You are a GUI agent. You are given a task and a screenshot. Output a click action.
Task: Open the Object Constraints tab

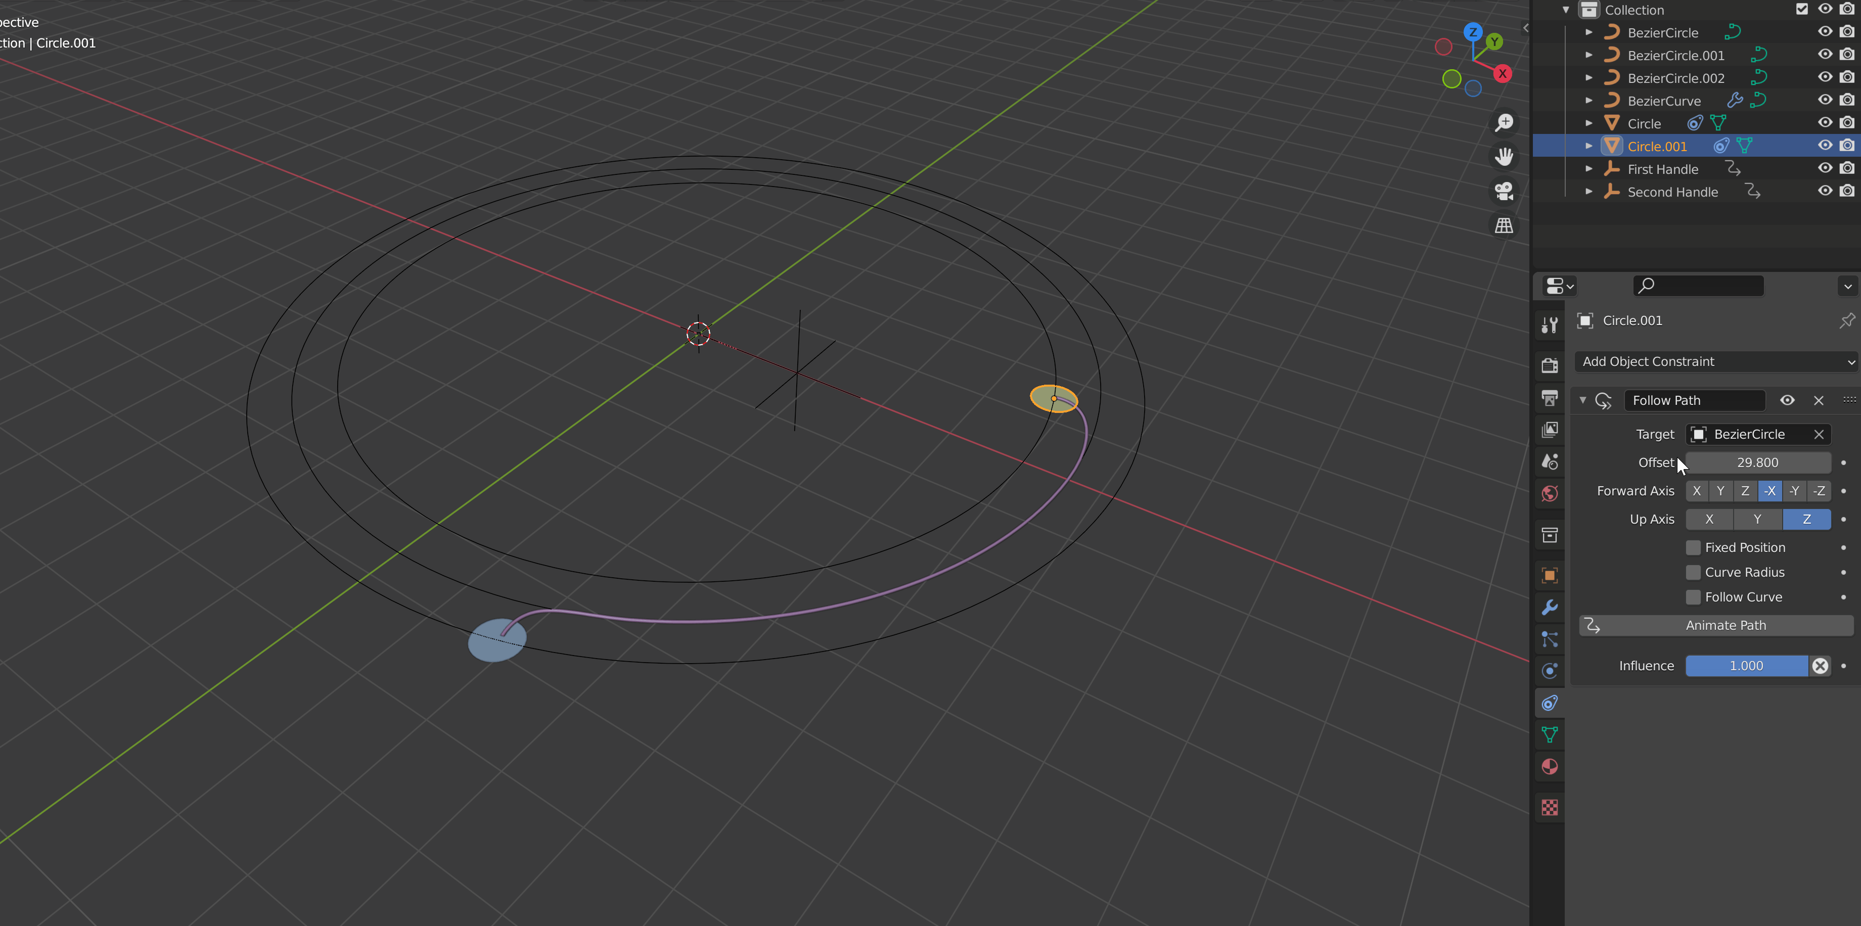click(1550, 703)
